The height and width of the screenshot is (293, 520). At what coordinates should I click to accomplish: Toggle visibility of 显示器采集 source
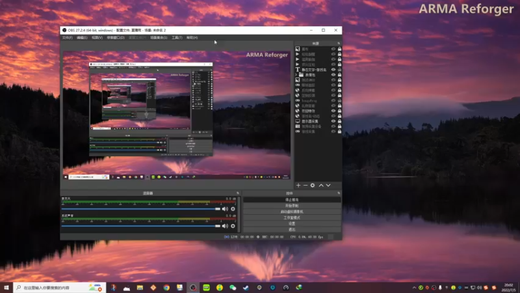[333, 121]
